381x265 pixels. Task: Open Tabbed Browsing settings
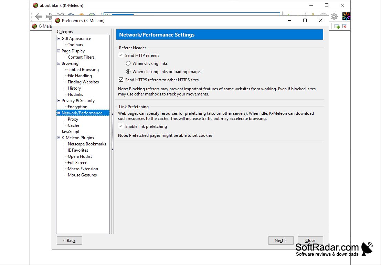pyautogui.click(x=83, y=70)
